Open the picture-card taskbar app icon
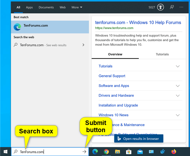 151,151
